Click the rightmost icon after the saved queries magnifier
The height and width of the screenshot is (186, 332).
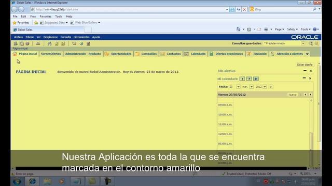(316, 43)
